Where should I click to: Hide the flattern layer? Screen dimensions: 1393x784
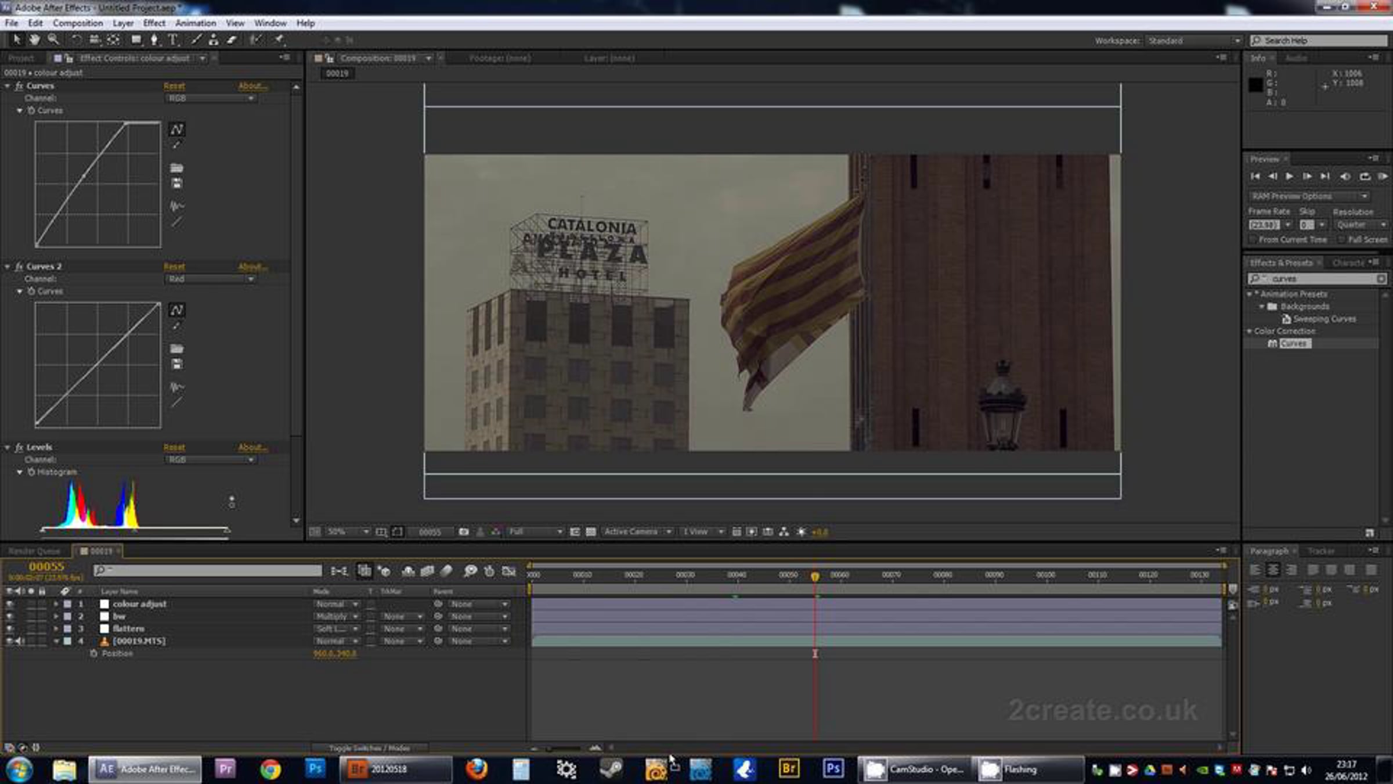pos(9,628)
